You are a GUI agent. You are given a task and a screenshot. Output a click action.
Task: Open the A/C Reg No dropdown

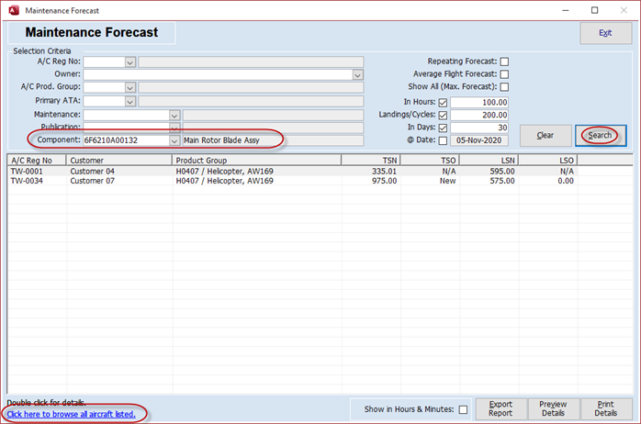[x=129, y=61]
